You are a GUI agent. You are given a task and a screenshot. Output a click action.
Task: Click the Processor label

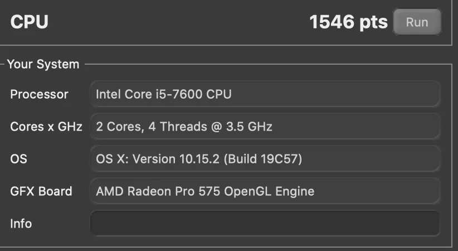point(39,94)
